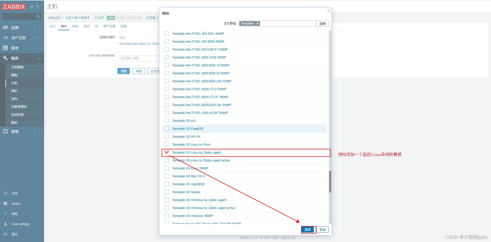Check Template OS FreeBSD checkbox

(167, 129)
